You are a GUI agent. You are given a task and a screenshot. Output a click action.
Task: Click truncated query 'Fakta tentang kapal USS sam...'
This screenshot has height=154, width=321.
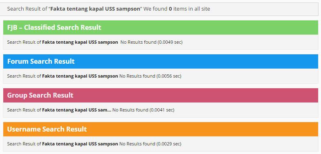(77, 110)
